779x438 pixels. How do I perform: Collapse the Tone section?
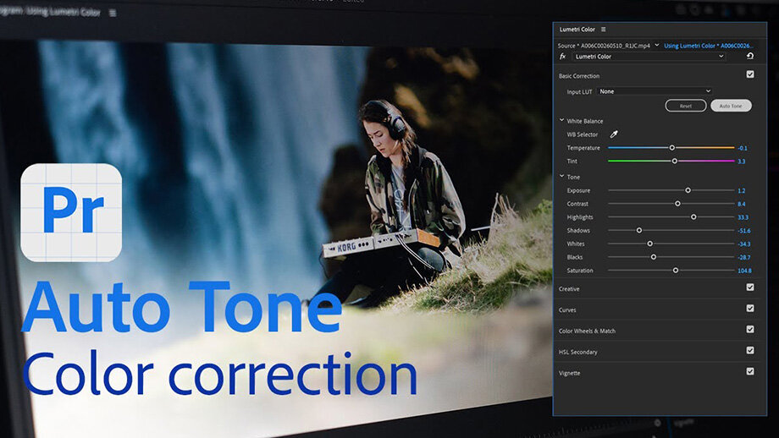click(x=562, y=176)
